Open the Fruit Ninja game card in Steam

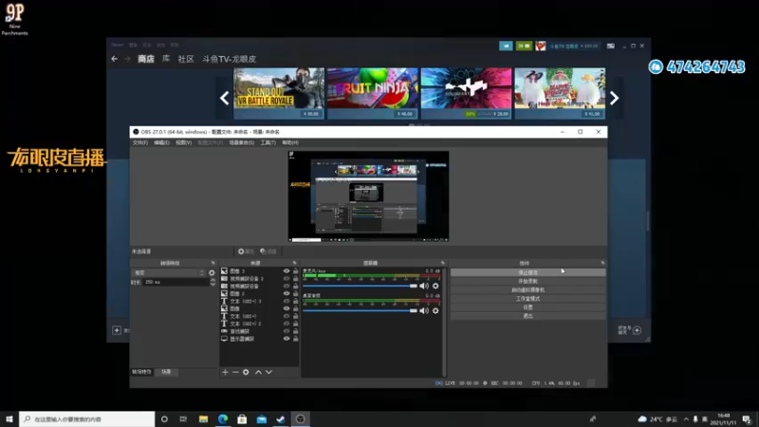(x=372, y=93)
